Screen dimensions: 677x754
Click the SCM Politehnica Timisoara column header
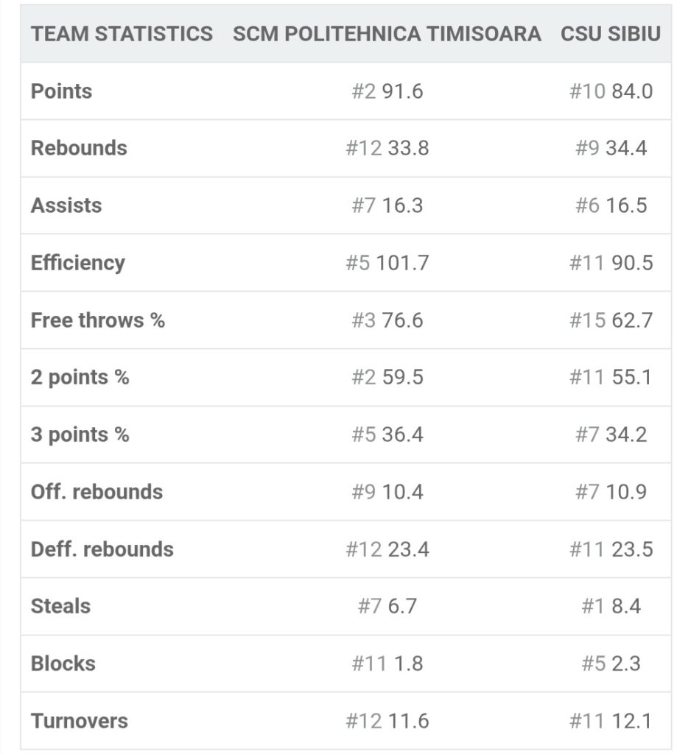point(387,34)
